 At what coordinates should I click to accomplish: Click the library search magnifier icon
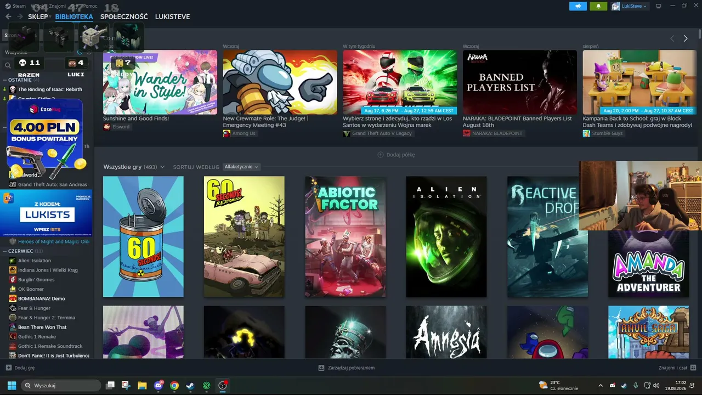click(8, 65)
